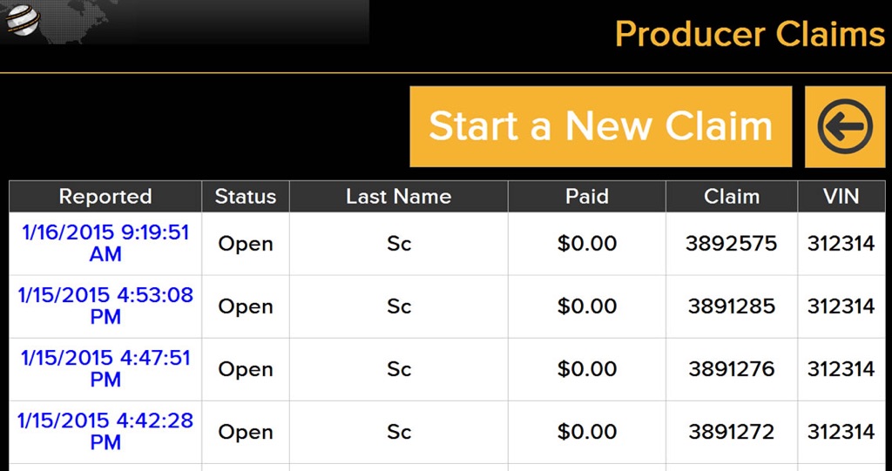Image resolution: width=892 pixels, height=471 pixels.
Task: Click Open status of claim 3892575
Action: [x=246, y=244]
